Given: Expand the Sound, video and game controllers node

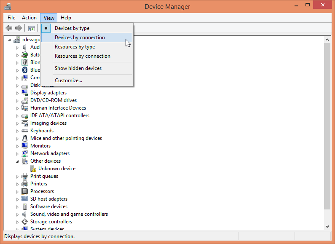Looking at the screenshot, I should pos(18,214).
